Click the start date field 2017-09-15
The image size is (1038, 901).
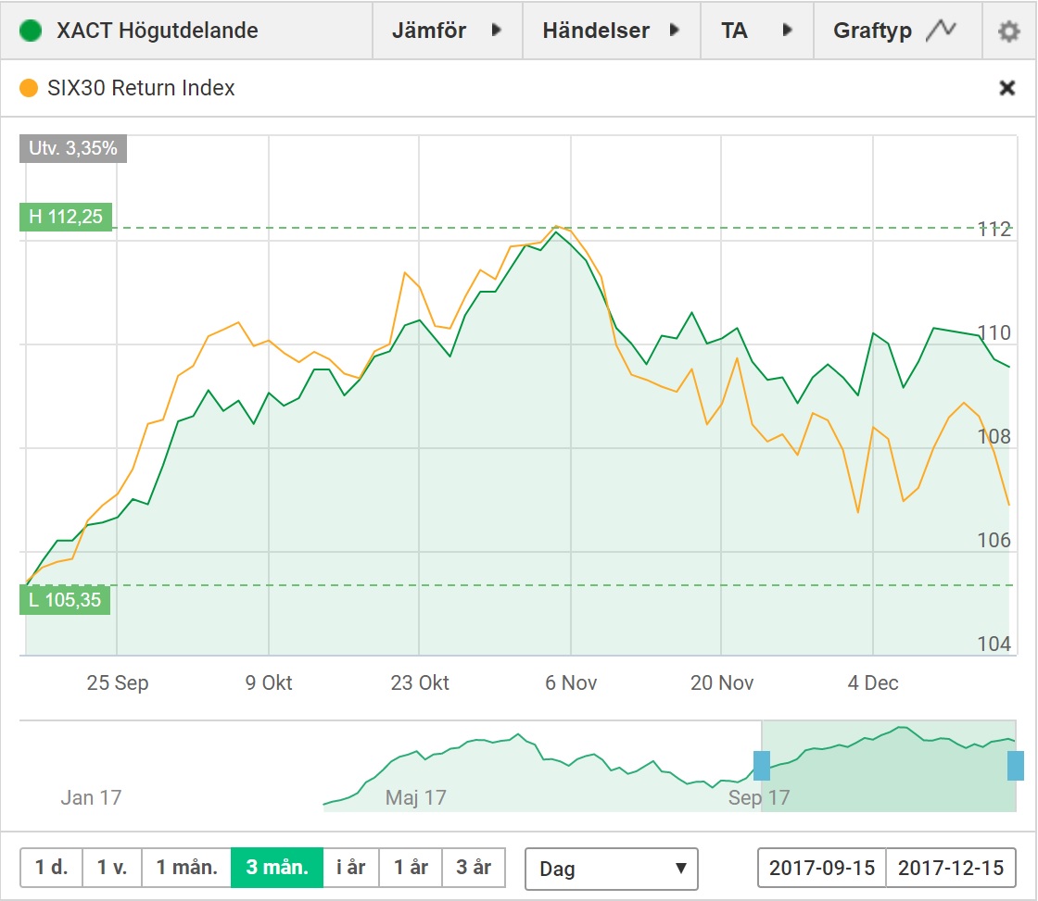[822, 868]
